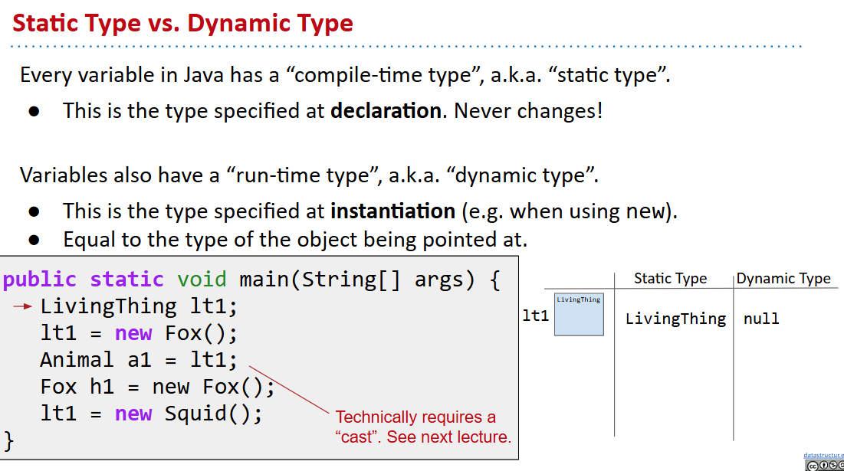Click the bold word 'declaration'
The image size is (844, 471).
[x=386, y=110]
